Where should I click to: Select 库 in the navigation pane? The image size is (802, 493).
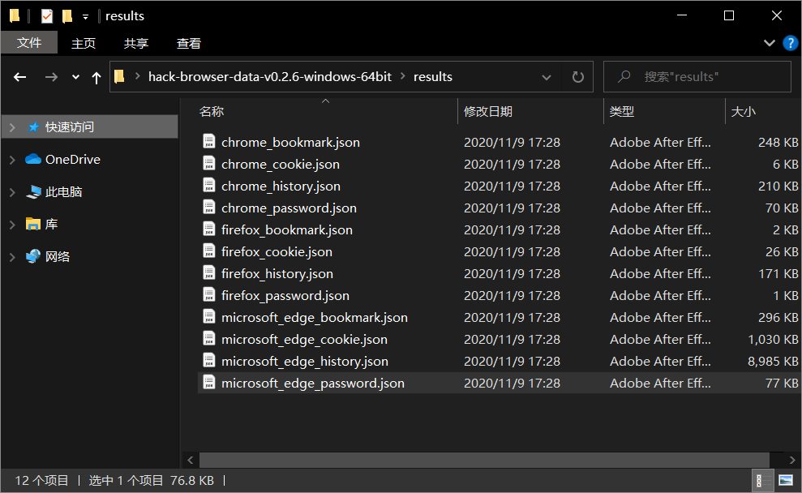click(x=52, y=224)
